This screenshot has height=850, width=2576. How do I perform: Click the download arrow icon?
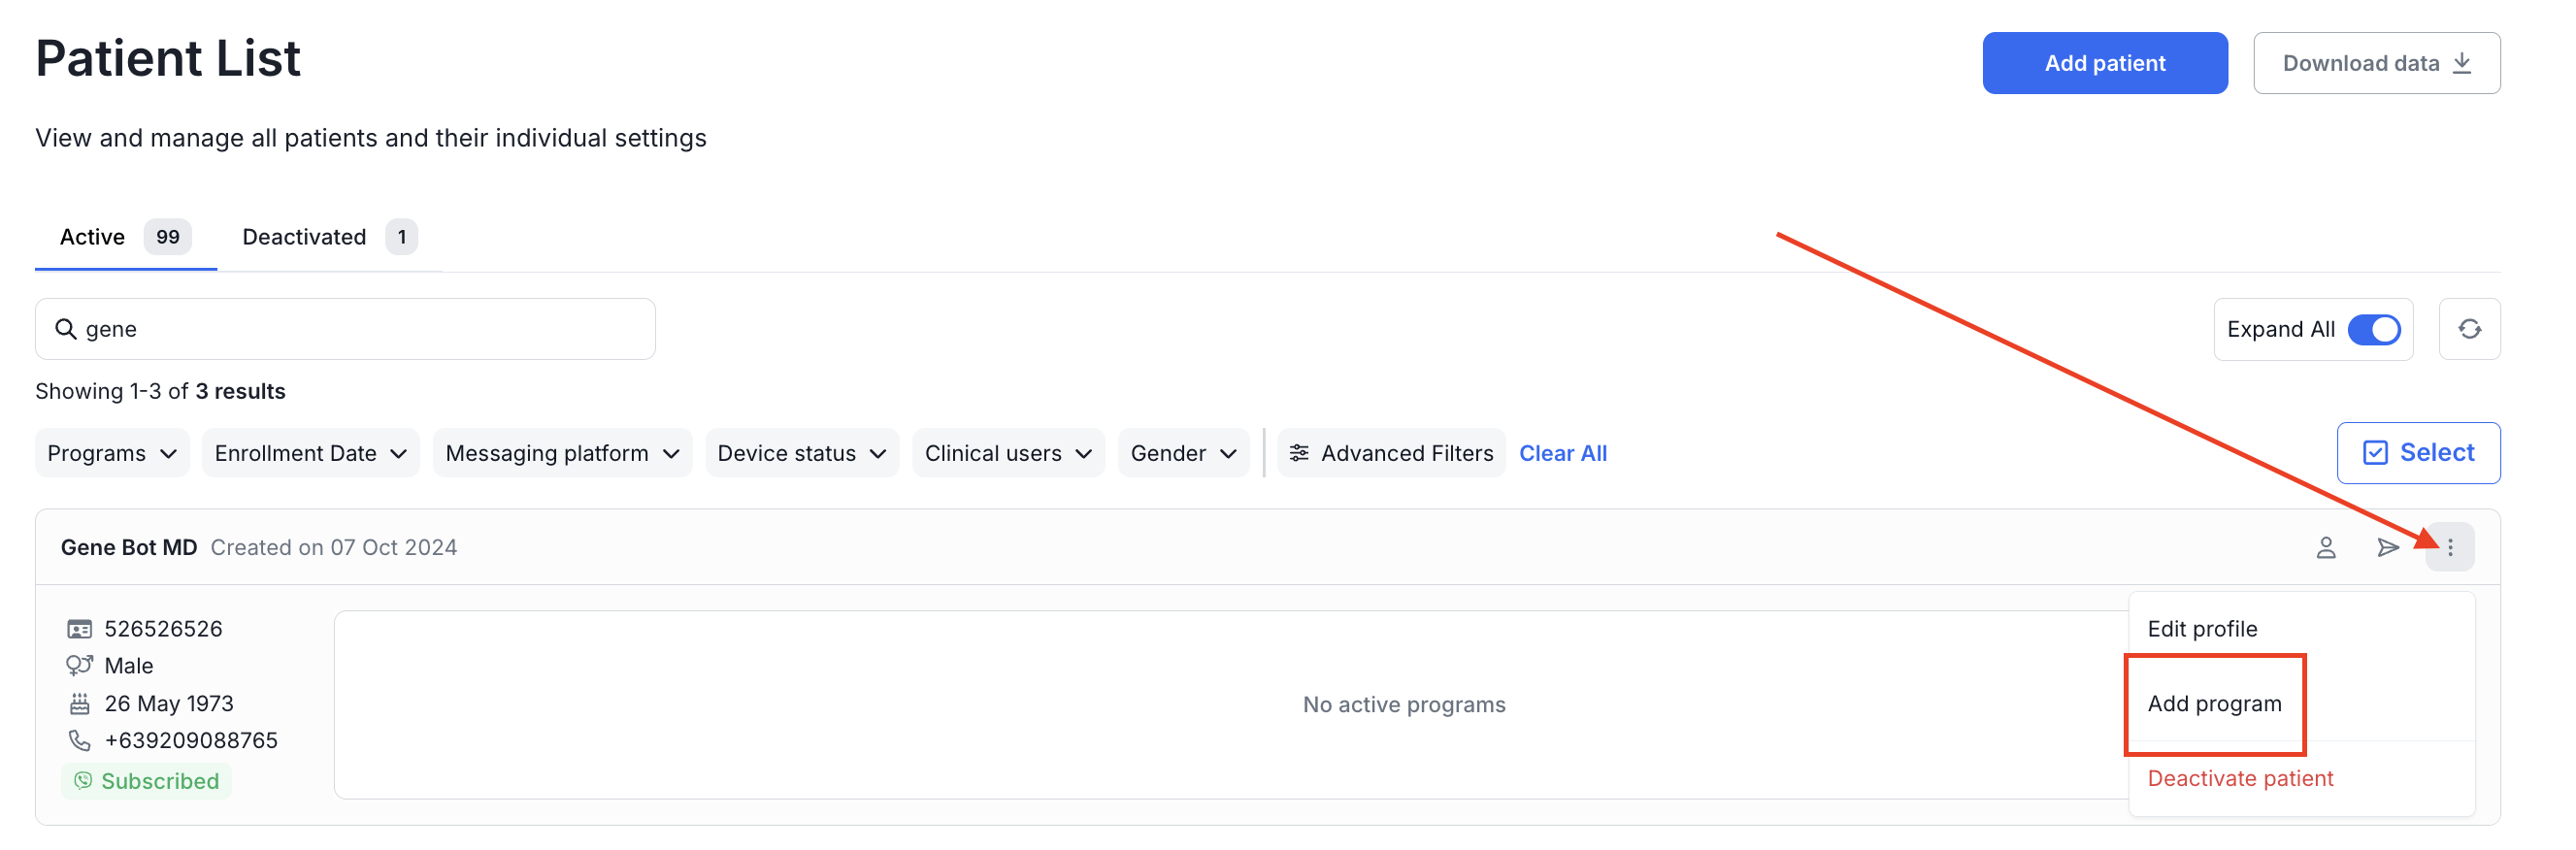[x=2462, y=63]
